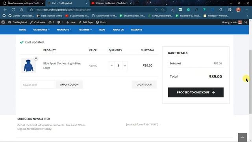Open the browser extensions icon
The image size is (252, 142).
(x=221, y=9)
